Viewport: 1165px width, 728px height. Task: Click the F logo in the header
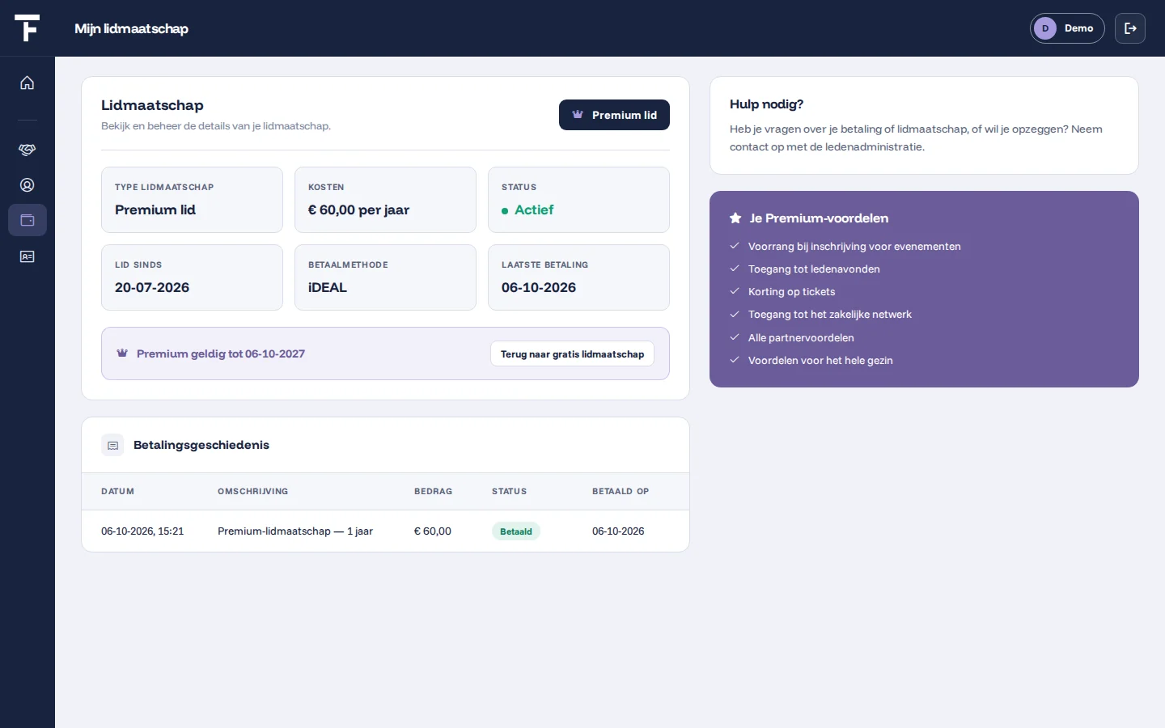27,28
